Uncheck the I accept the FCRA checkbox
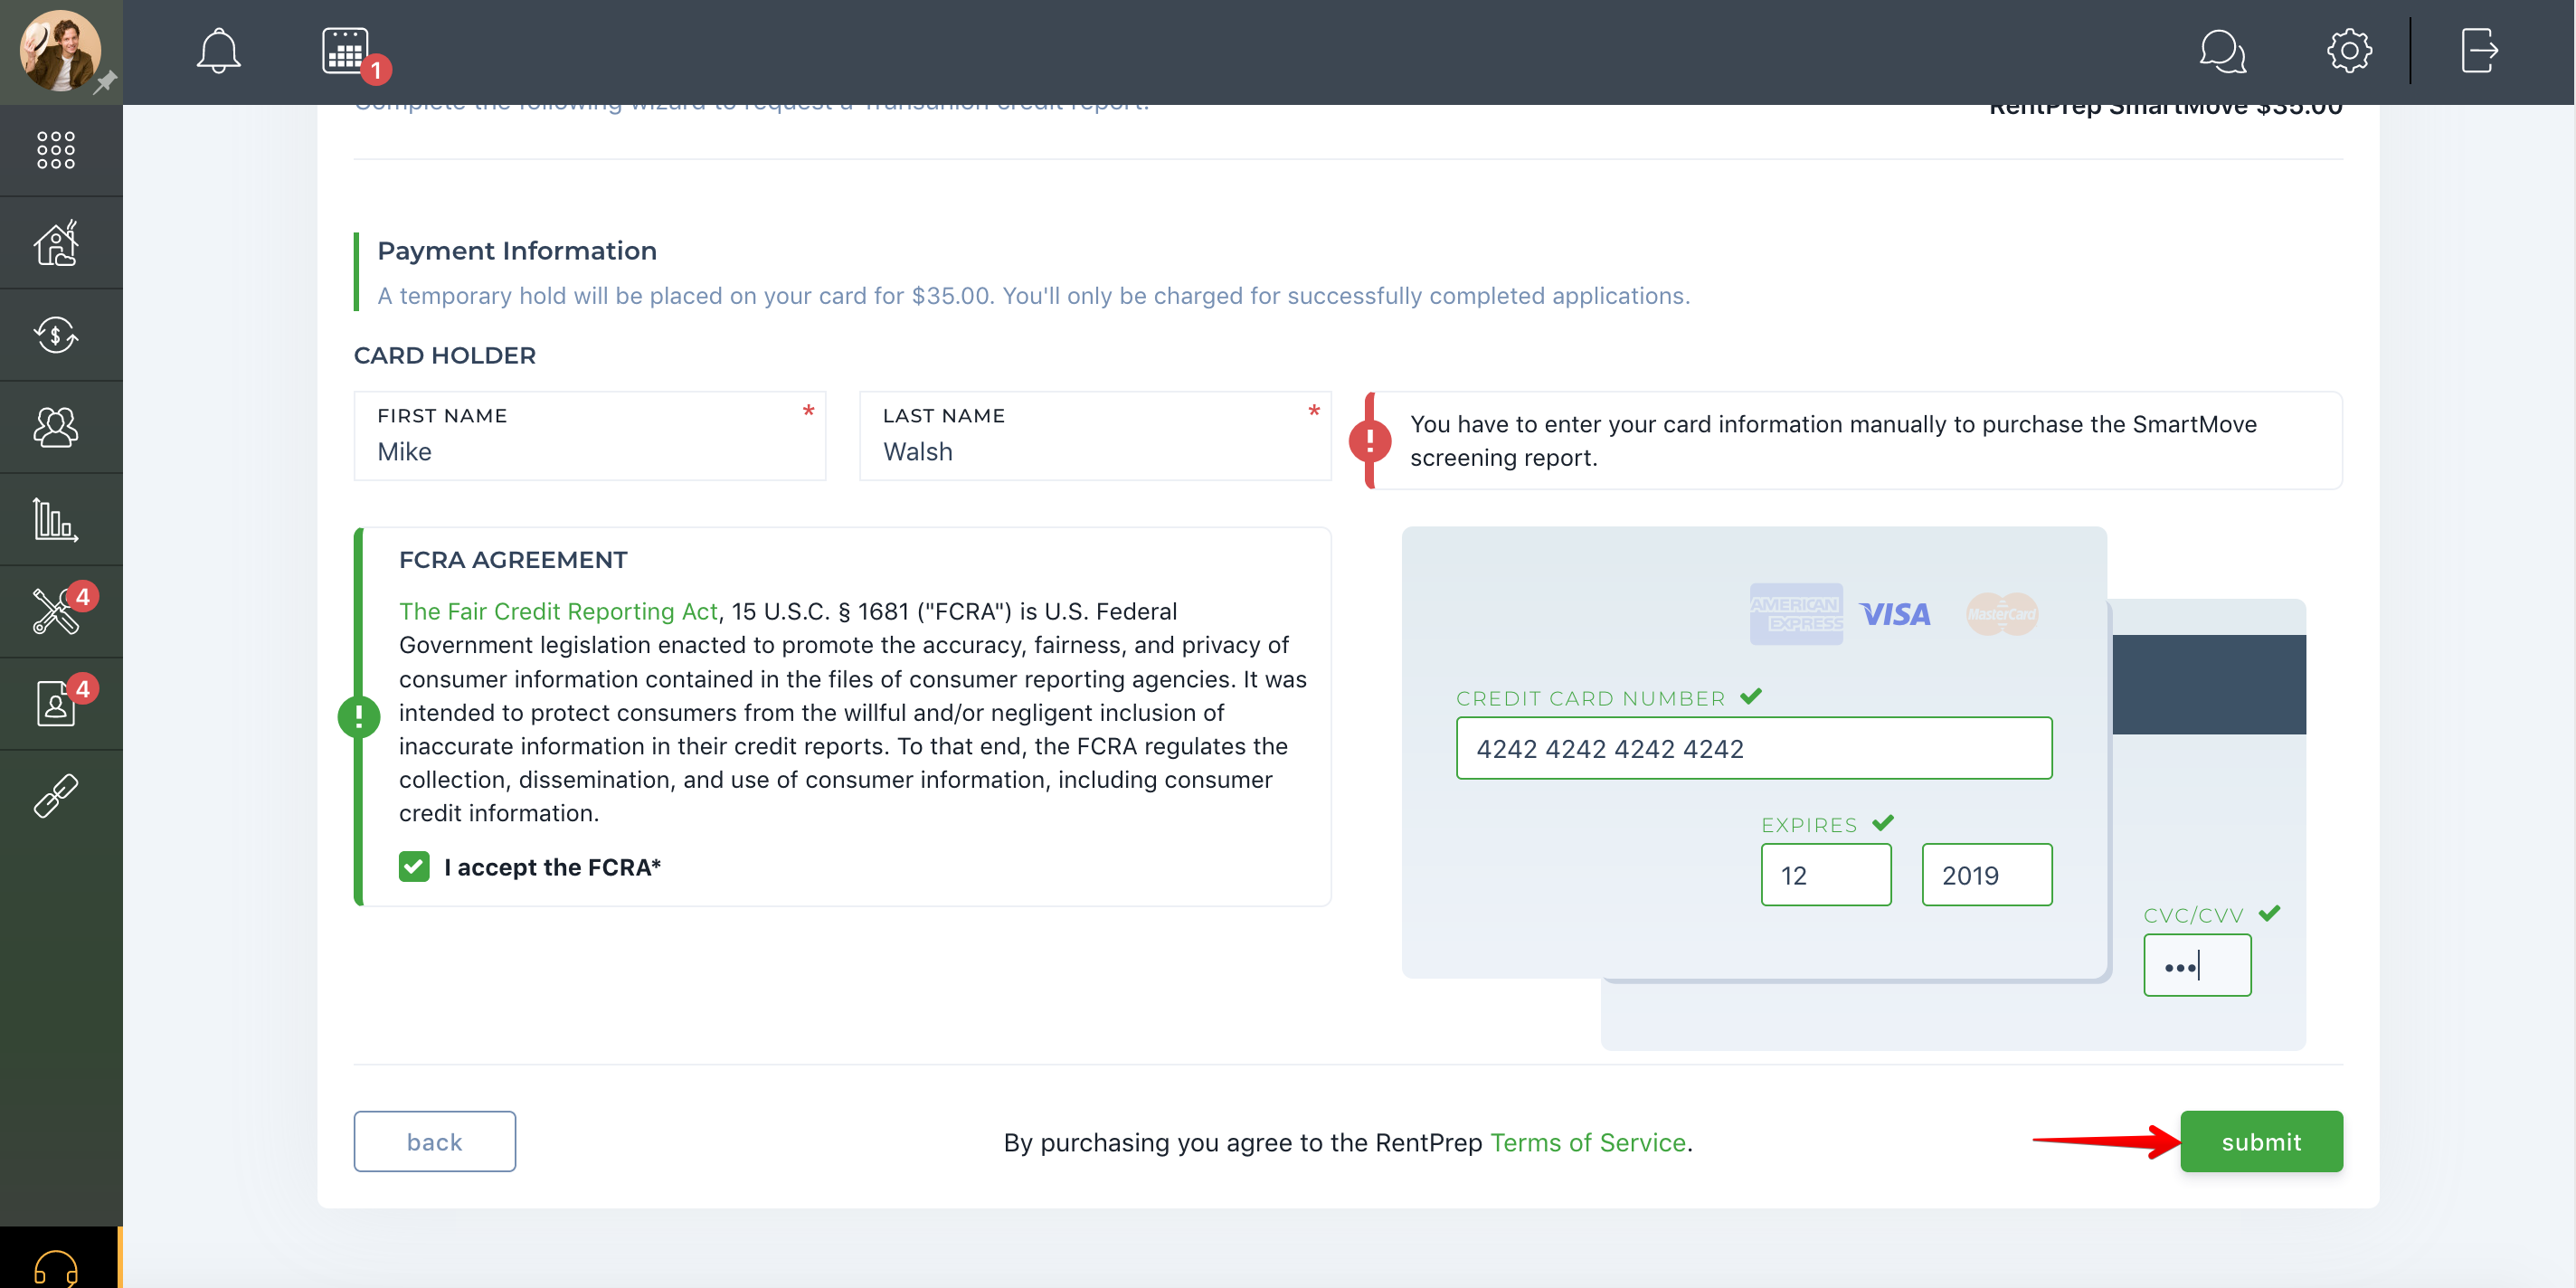Screen dimensions: 2576x1288 (x=414, y=866)
